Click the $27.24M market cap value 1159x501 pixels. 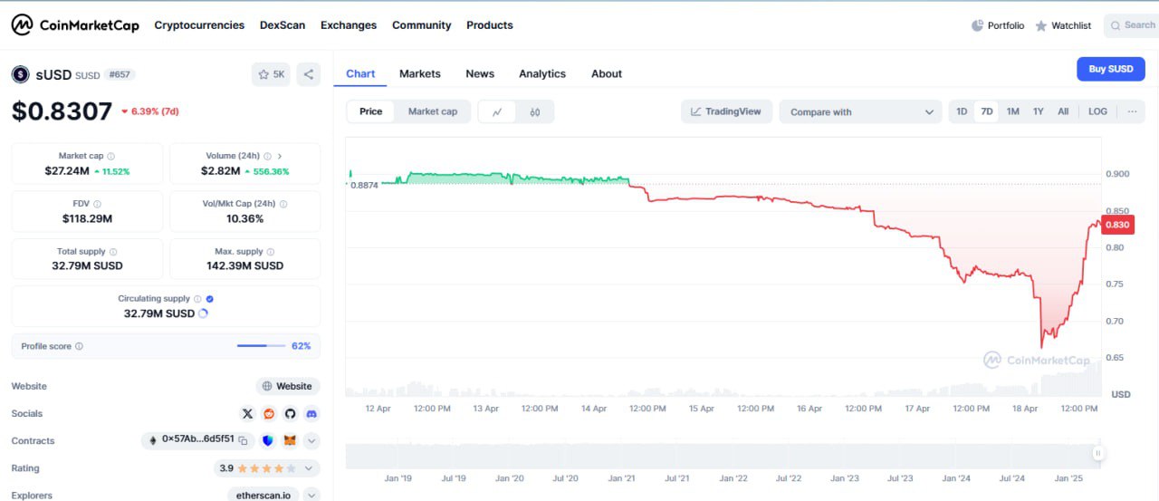[x=67, y=170]
